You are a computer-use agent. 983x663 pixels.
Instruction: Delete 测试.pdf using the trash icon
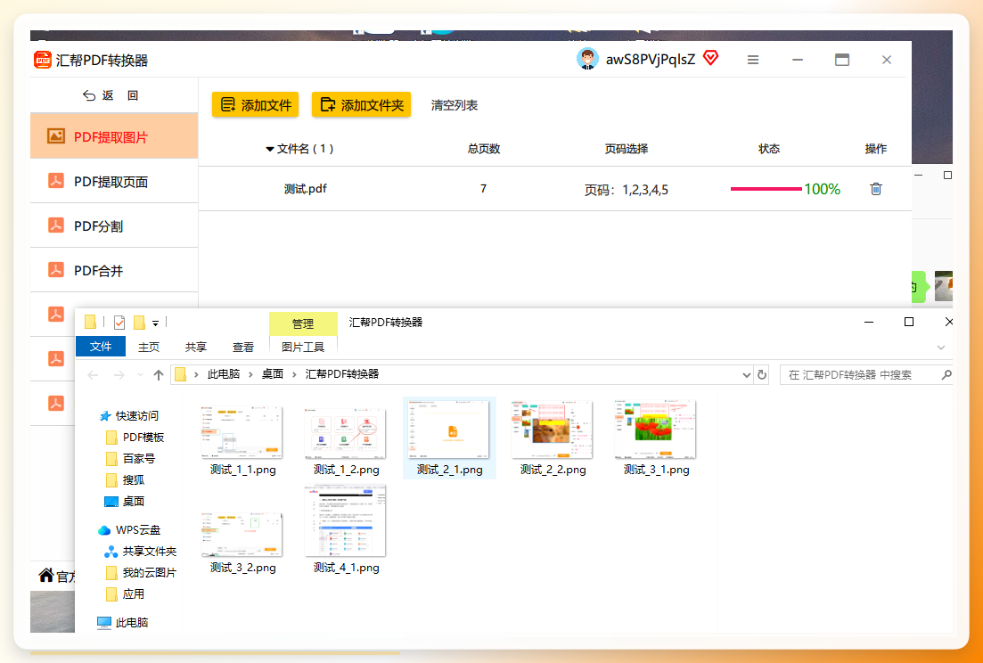click(x=876, y=189)
